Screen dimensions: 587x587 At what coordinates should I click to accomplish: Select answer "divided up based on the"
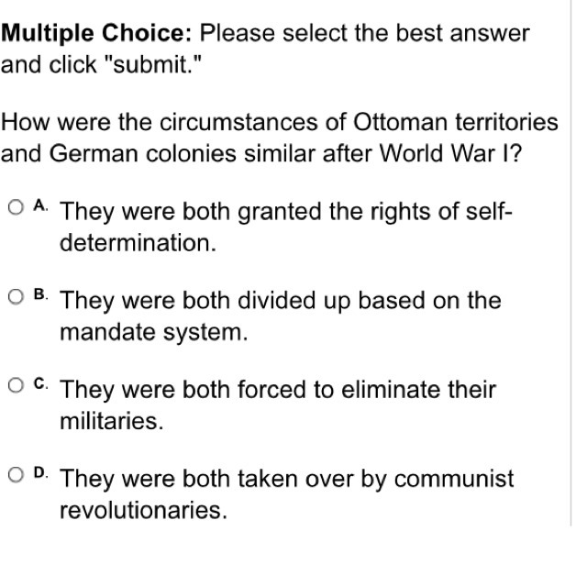[x=370, y=301]
